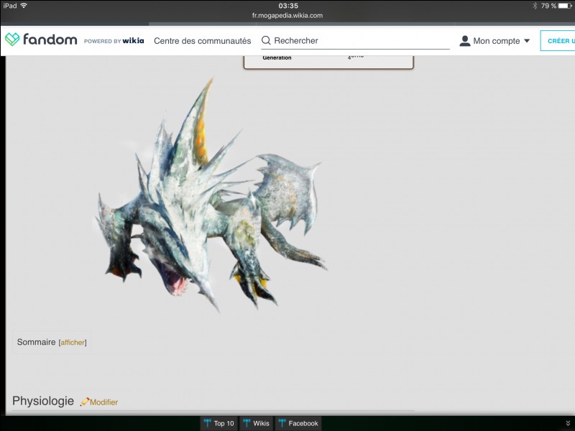Click the pencil edit icon beside Physiologie
Image resolution: width=575 pixels, height=431 pixels.
(x=85, y=402)
